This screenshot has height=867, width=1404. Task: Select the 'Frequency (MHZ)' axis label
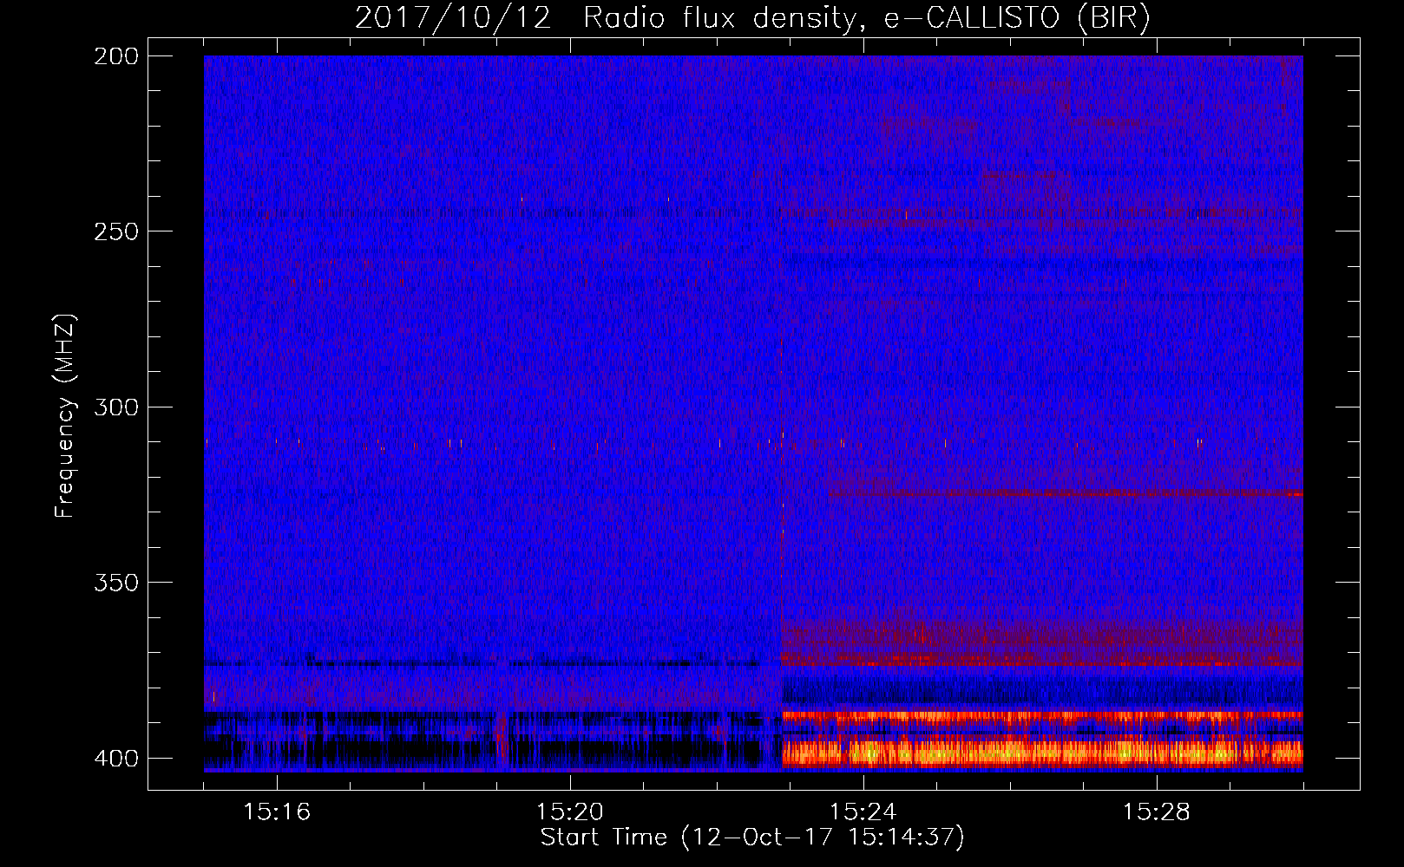coord(65,415)
